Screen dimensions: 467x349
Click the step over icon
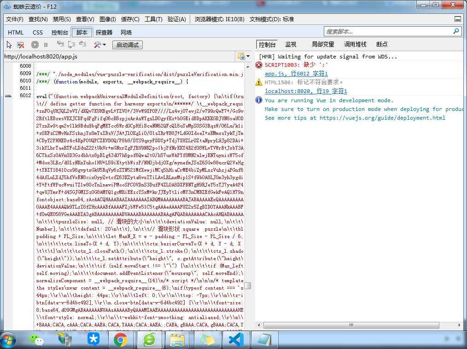tap(71, 44)
